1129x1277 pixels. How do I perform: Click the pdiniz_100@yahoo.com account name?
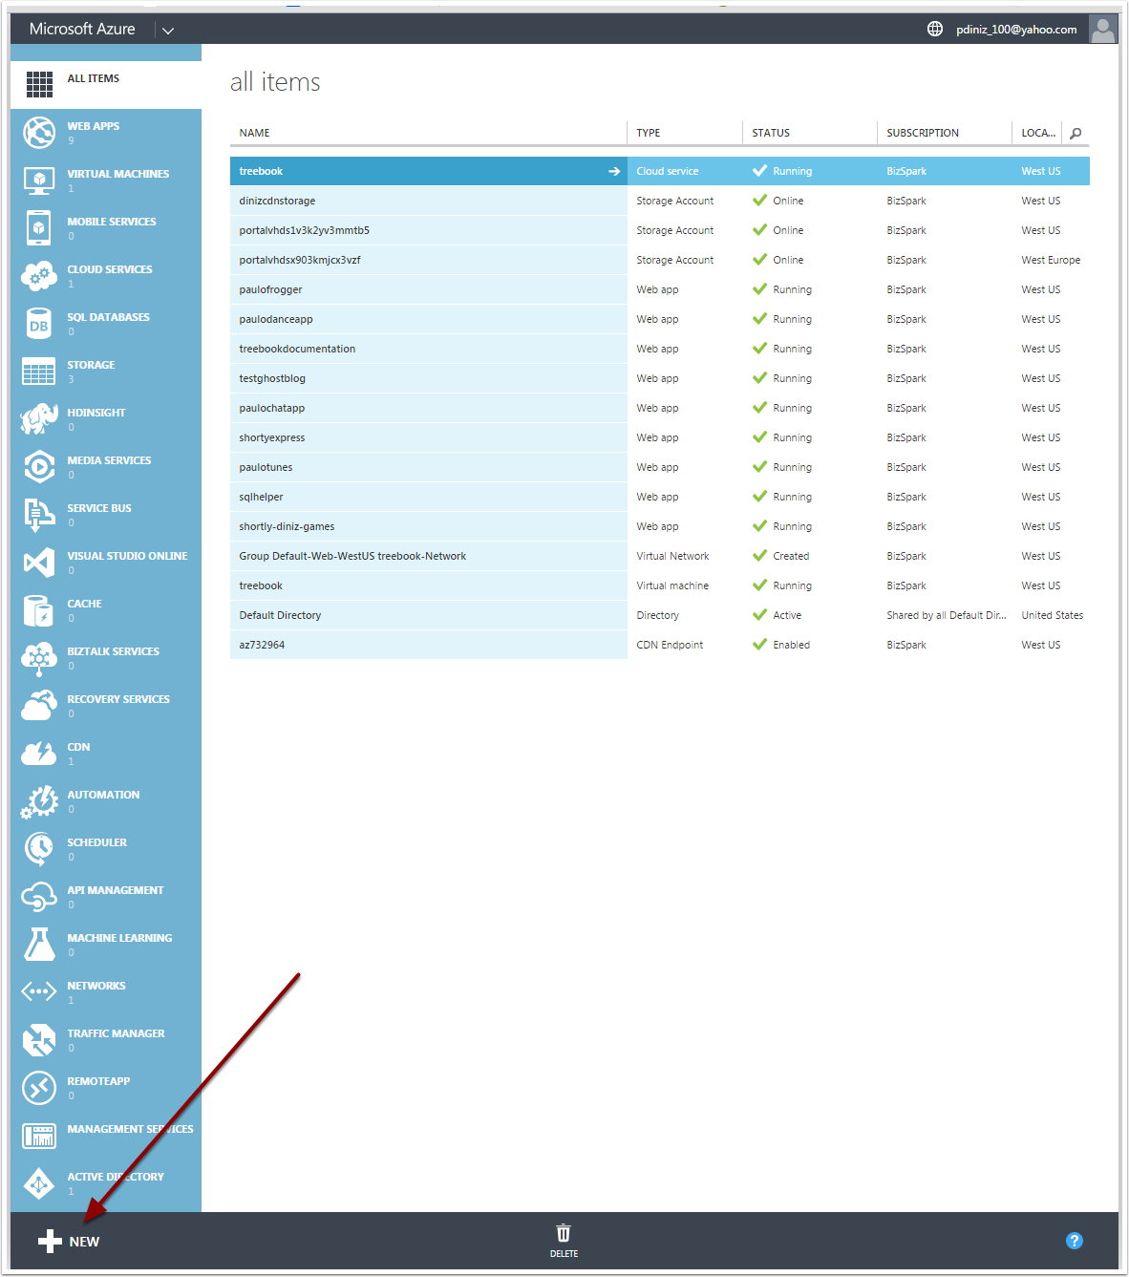click(x=1016, y=30)
